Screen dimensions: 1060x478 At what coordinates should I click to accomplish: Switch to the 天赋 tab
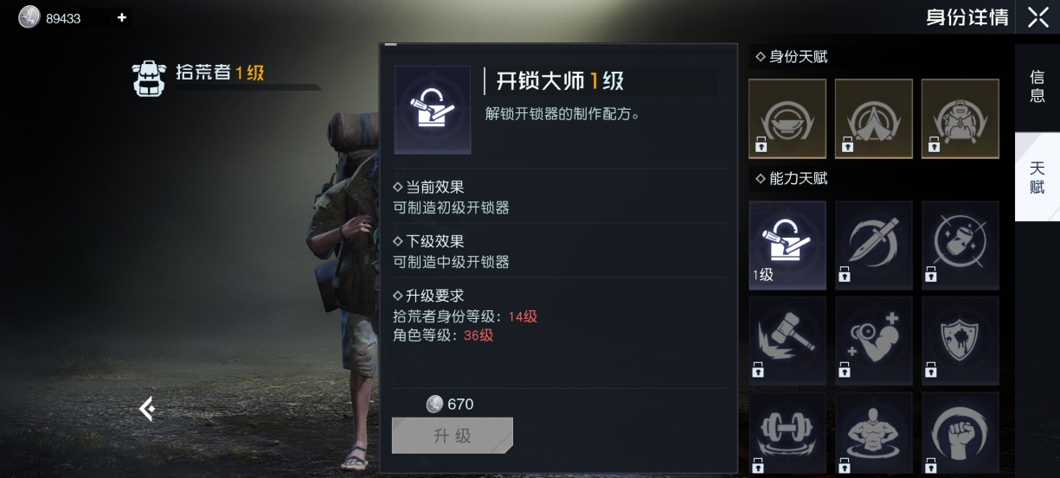point(1037,177)
